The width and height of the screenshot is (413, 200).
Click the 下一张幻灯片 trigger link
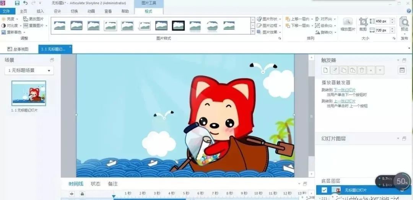click(345, 90)
